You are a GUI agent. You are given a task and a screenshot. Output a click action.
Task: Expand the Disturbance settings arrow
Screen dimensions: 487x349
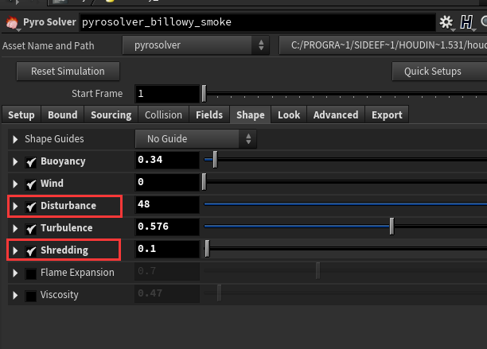point(15,207)
